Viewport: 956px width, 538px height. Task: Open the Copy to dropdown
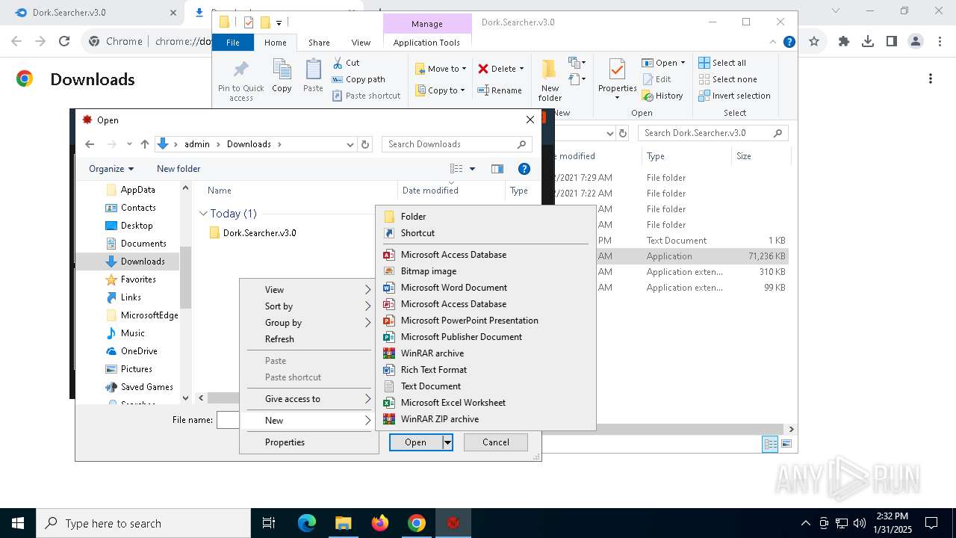point(440,90)
